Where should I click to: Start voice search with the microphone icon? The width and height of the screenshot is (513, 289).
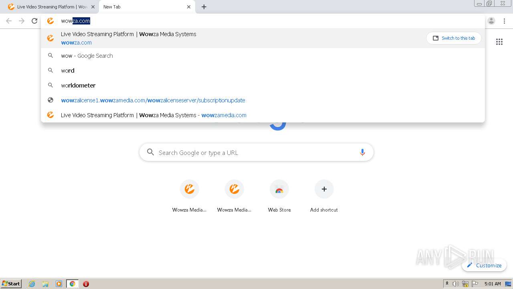362,153
